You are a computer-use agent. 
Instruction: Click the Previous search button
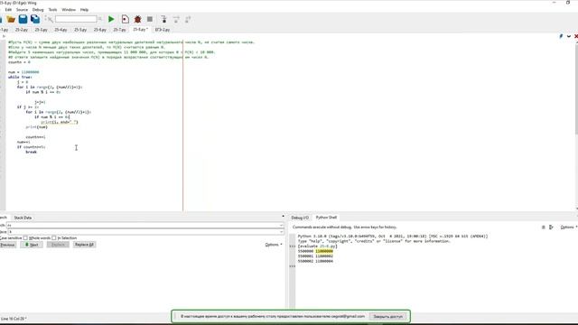(x=7, y=245)
